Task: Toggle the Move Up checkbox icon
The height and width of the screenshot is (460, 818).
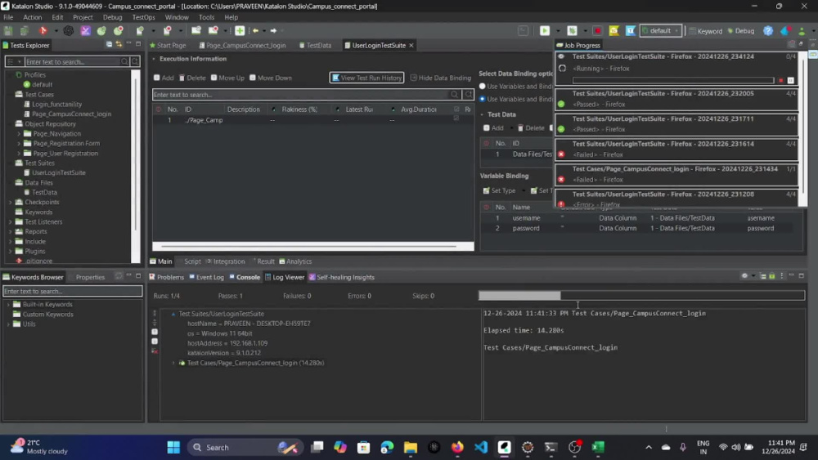Action: (x=213, y=78)
